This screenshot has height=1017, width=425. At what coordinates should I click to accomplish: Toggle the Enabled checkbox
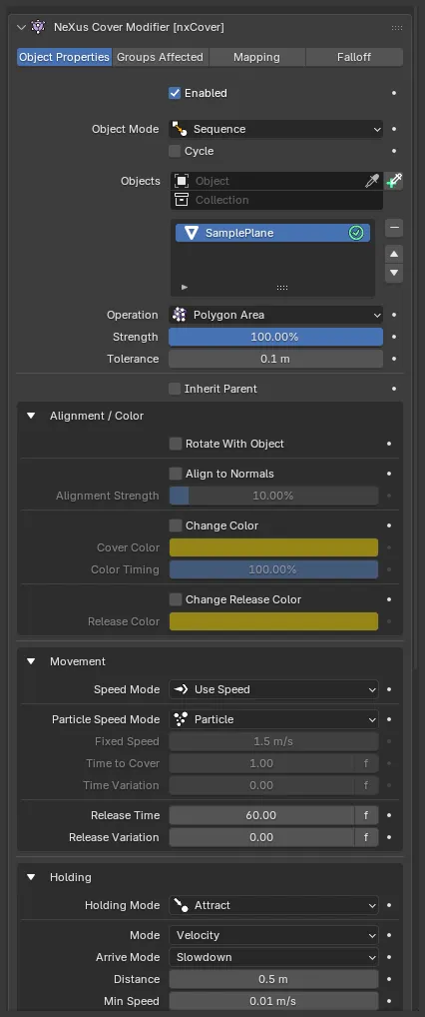(x=175, y=93)
